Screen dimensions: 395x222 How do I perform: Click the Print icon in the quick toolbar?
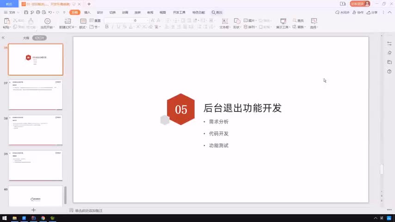point(38,12)
